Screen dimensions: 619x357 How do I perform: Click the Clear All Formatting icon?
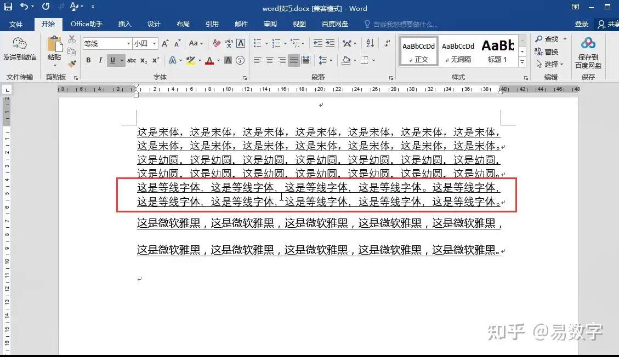coord(216,43)
